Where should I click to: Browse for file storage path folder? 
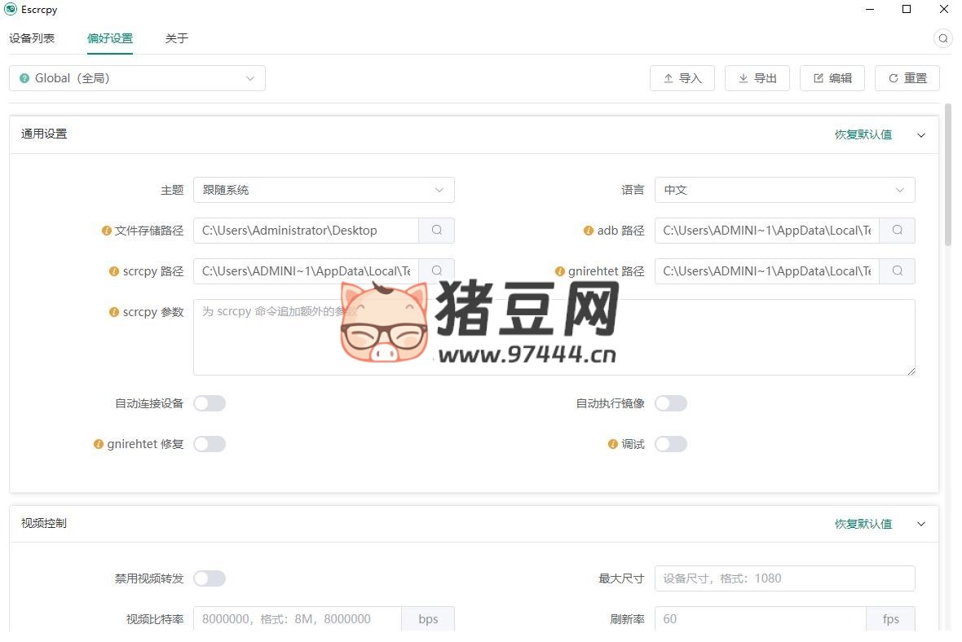[x=437, y=231]
